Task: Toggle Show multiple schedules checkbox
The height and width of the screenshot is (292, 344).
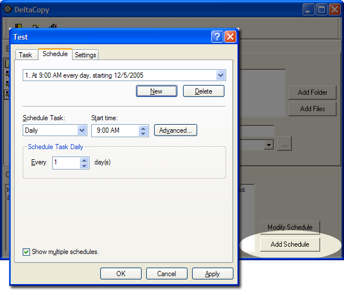Action: pyautogui.click(x=26, y=252)
